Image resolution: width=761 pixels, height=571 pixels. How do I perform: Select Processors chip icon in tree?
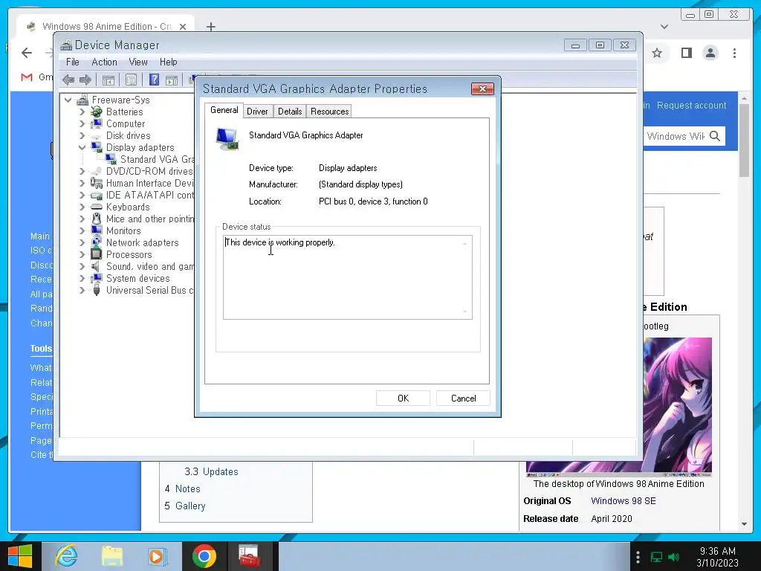(x=97, y=254)
